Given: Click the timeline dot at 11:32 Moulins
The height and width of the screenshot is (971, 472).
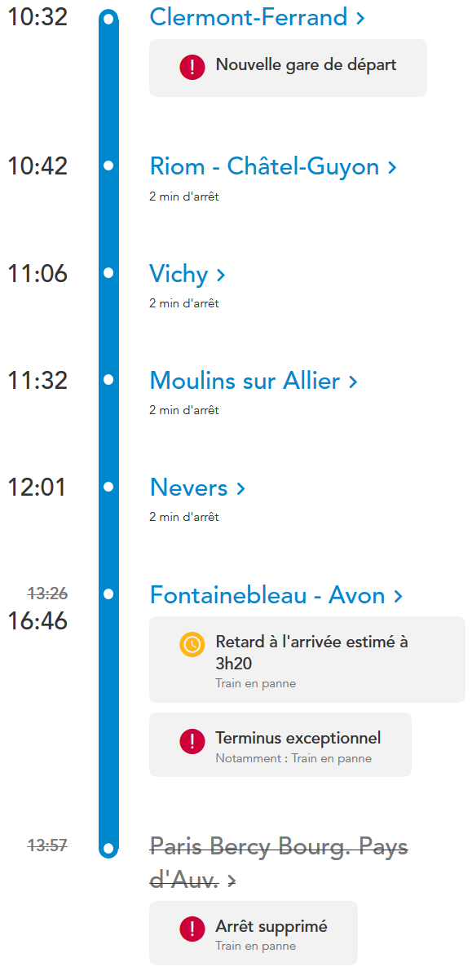Looking at the screenshot, I should (108, 380).
